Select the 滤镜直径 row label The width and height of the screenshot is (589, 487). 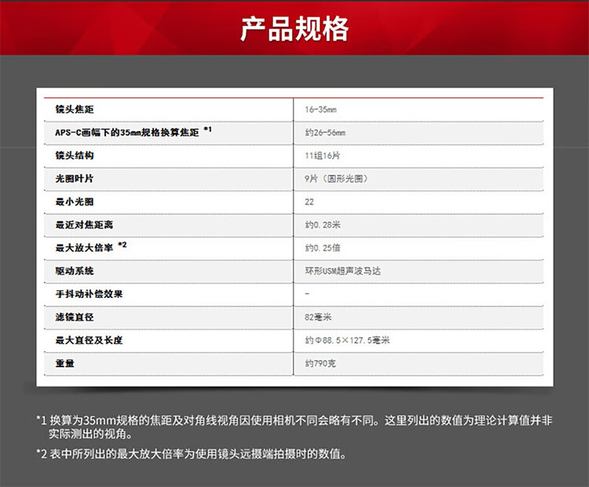[75, 317]
